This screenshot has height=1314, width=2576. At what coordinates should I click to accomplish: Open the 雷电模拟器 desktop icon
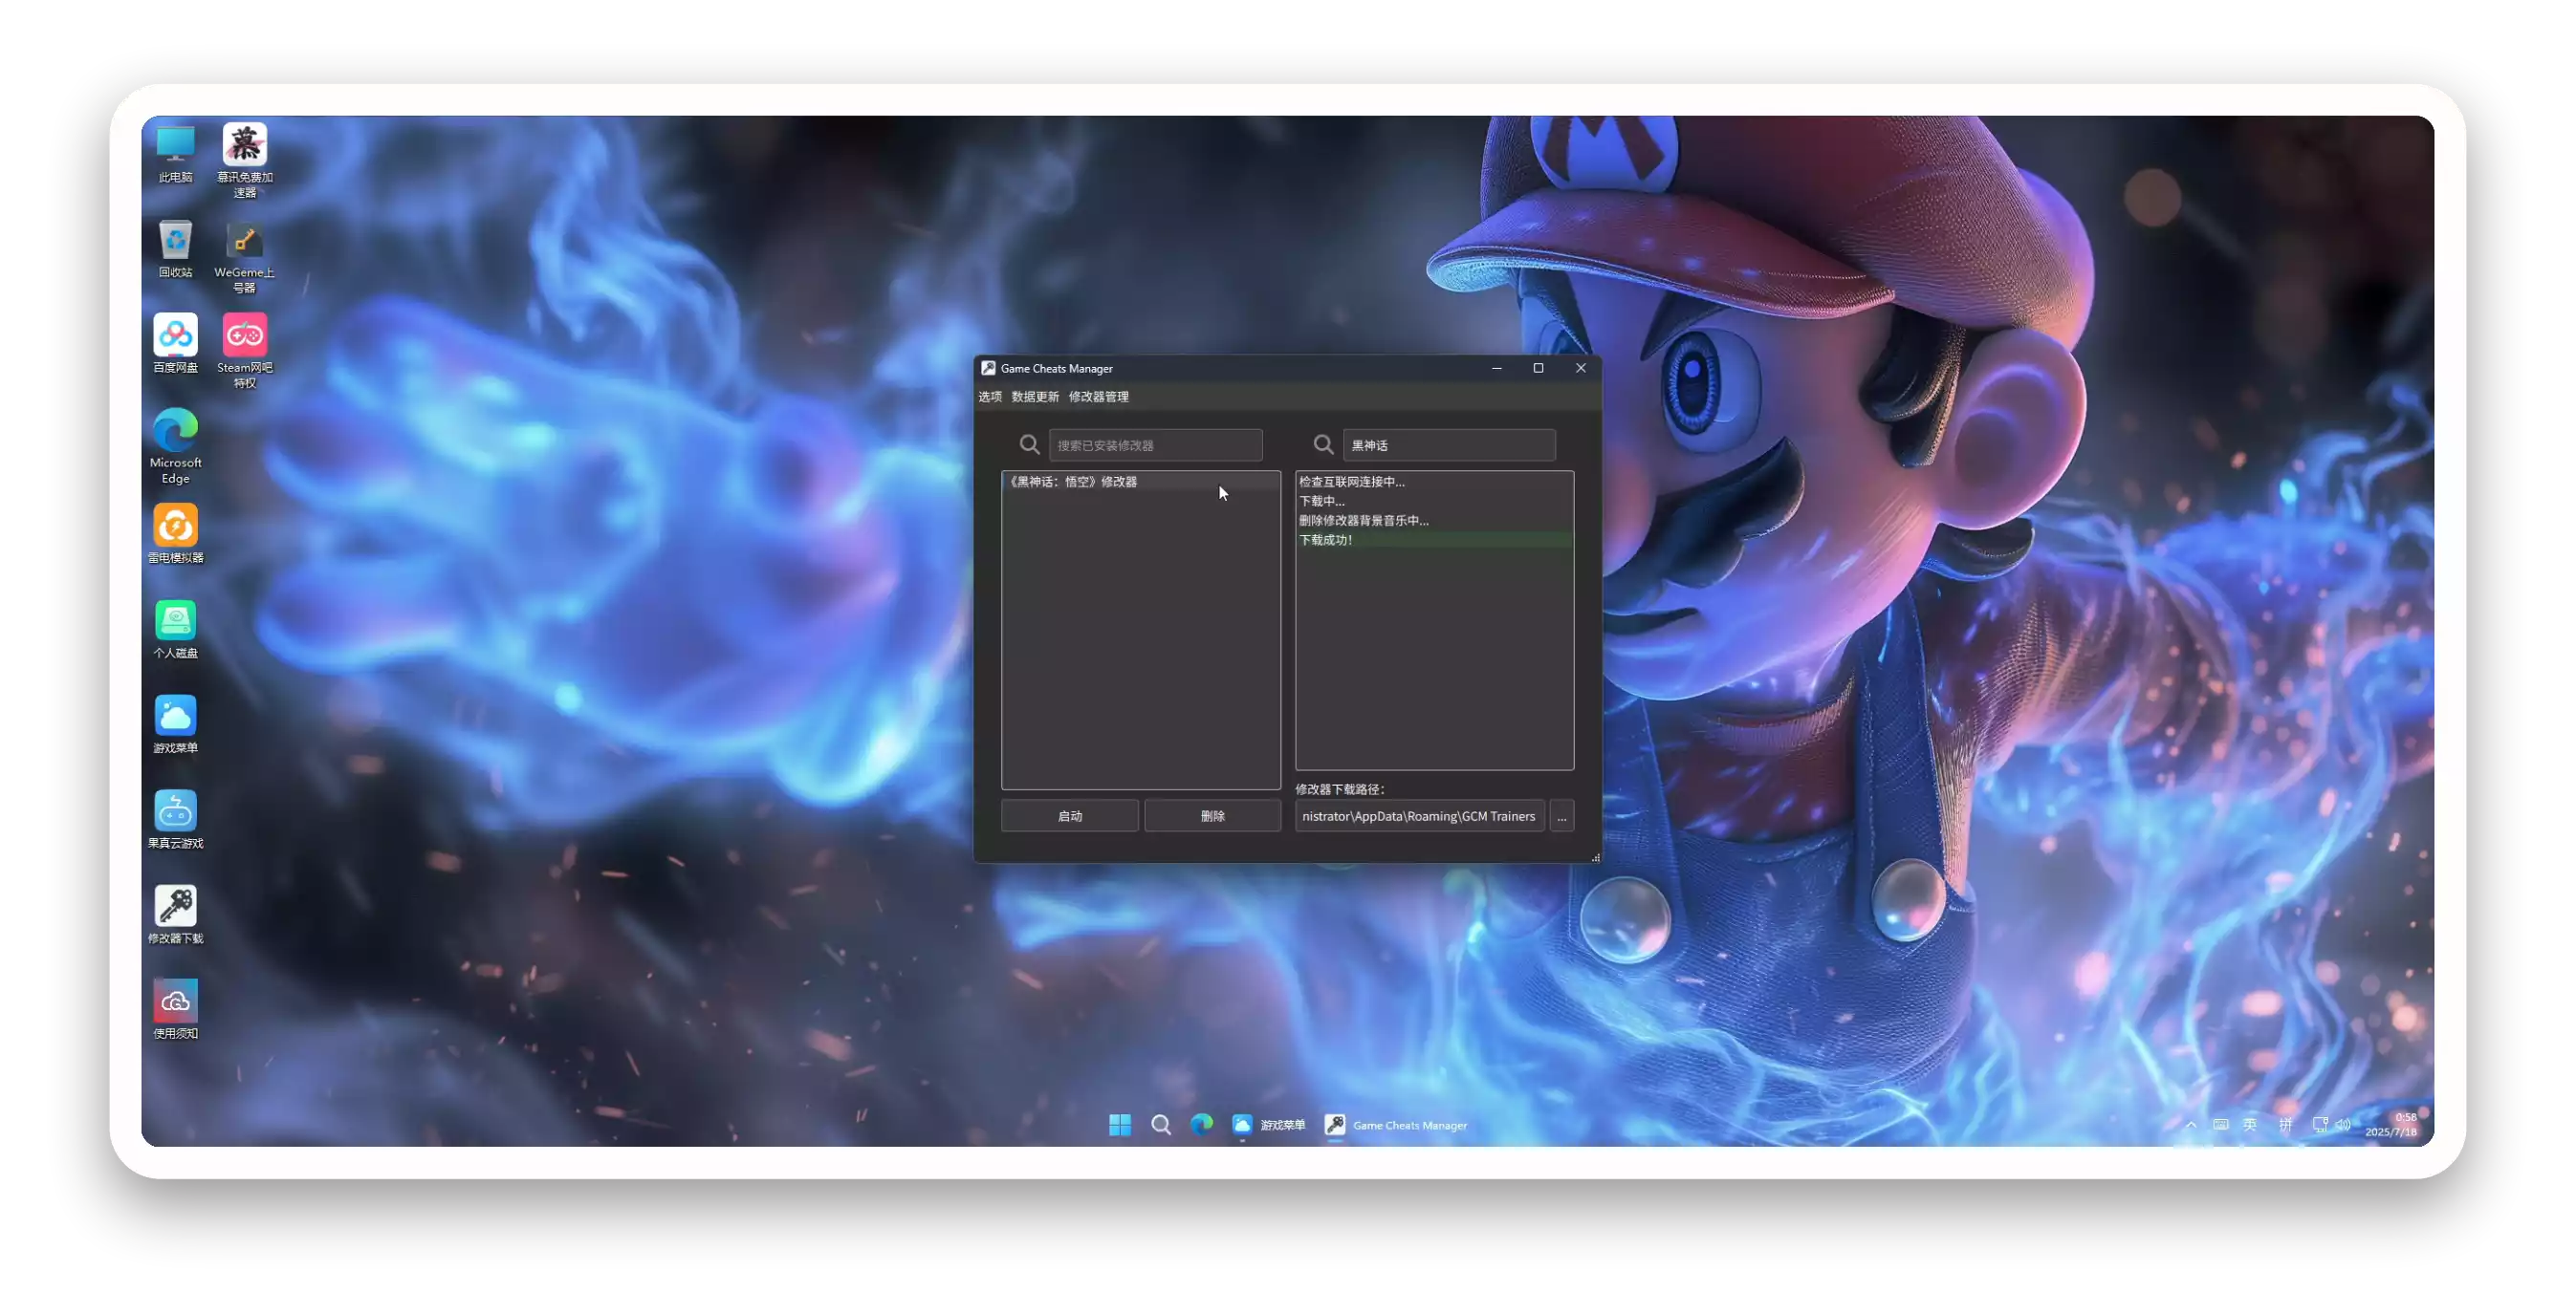[175, 533]
